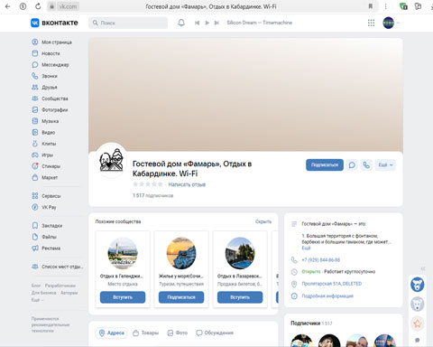Click the Игры gamepad icon
This screenshot has height=347, width=433.
tap(35, 155)
